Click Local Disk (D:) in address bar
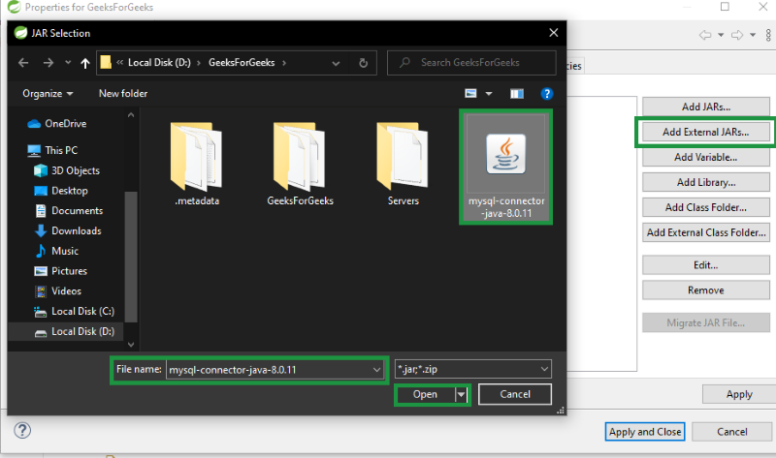 click(159, 63)
